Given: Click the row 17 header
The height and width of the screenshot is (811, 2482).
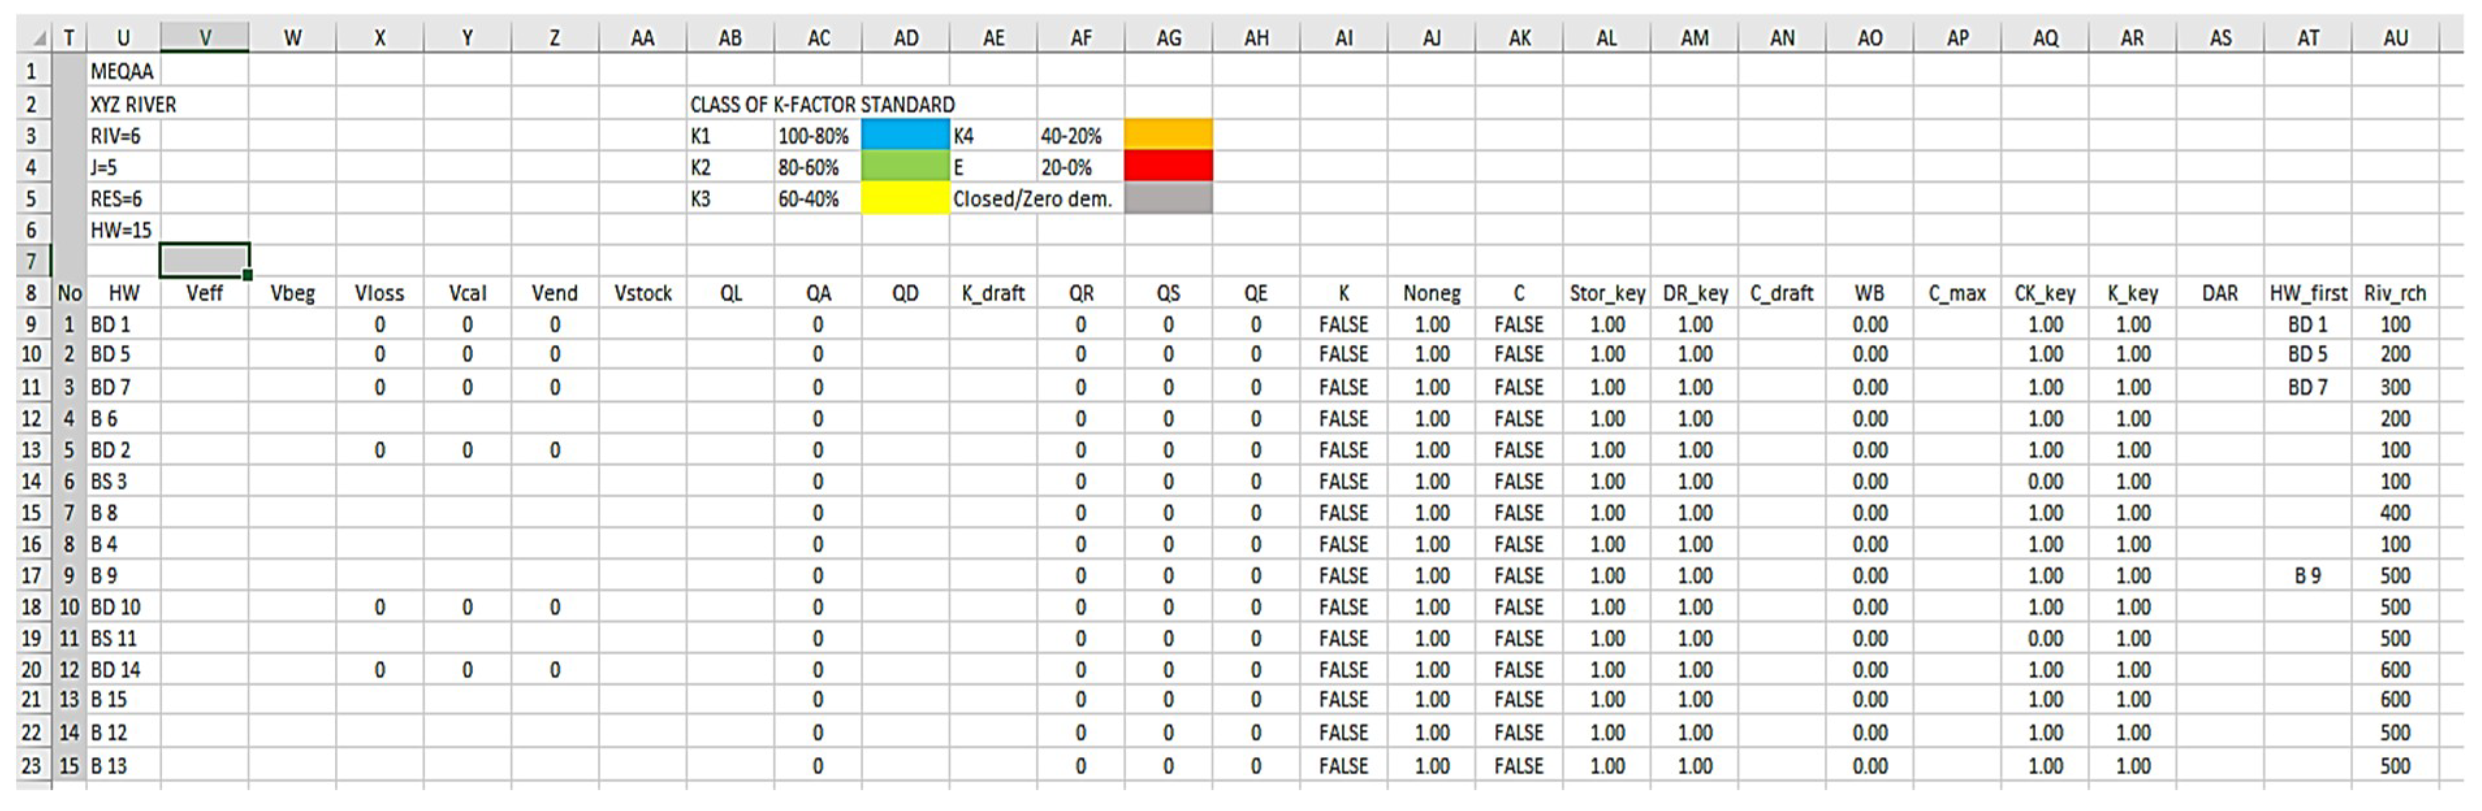Looking at the screenshot, I should (32, 575).
